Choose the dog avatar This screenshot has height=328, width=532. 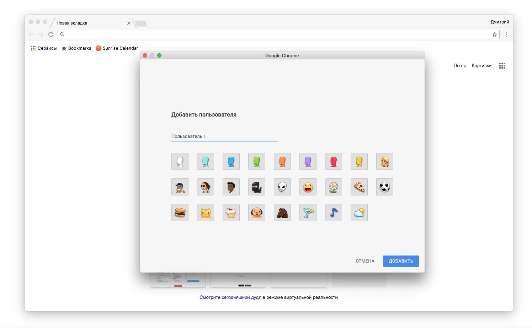257,213
